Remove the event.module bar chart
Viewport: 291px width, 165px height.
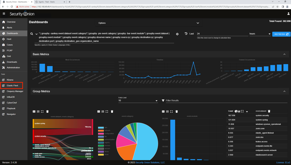pyautogui.click(x=177, y=111)
